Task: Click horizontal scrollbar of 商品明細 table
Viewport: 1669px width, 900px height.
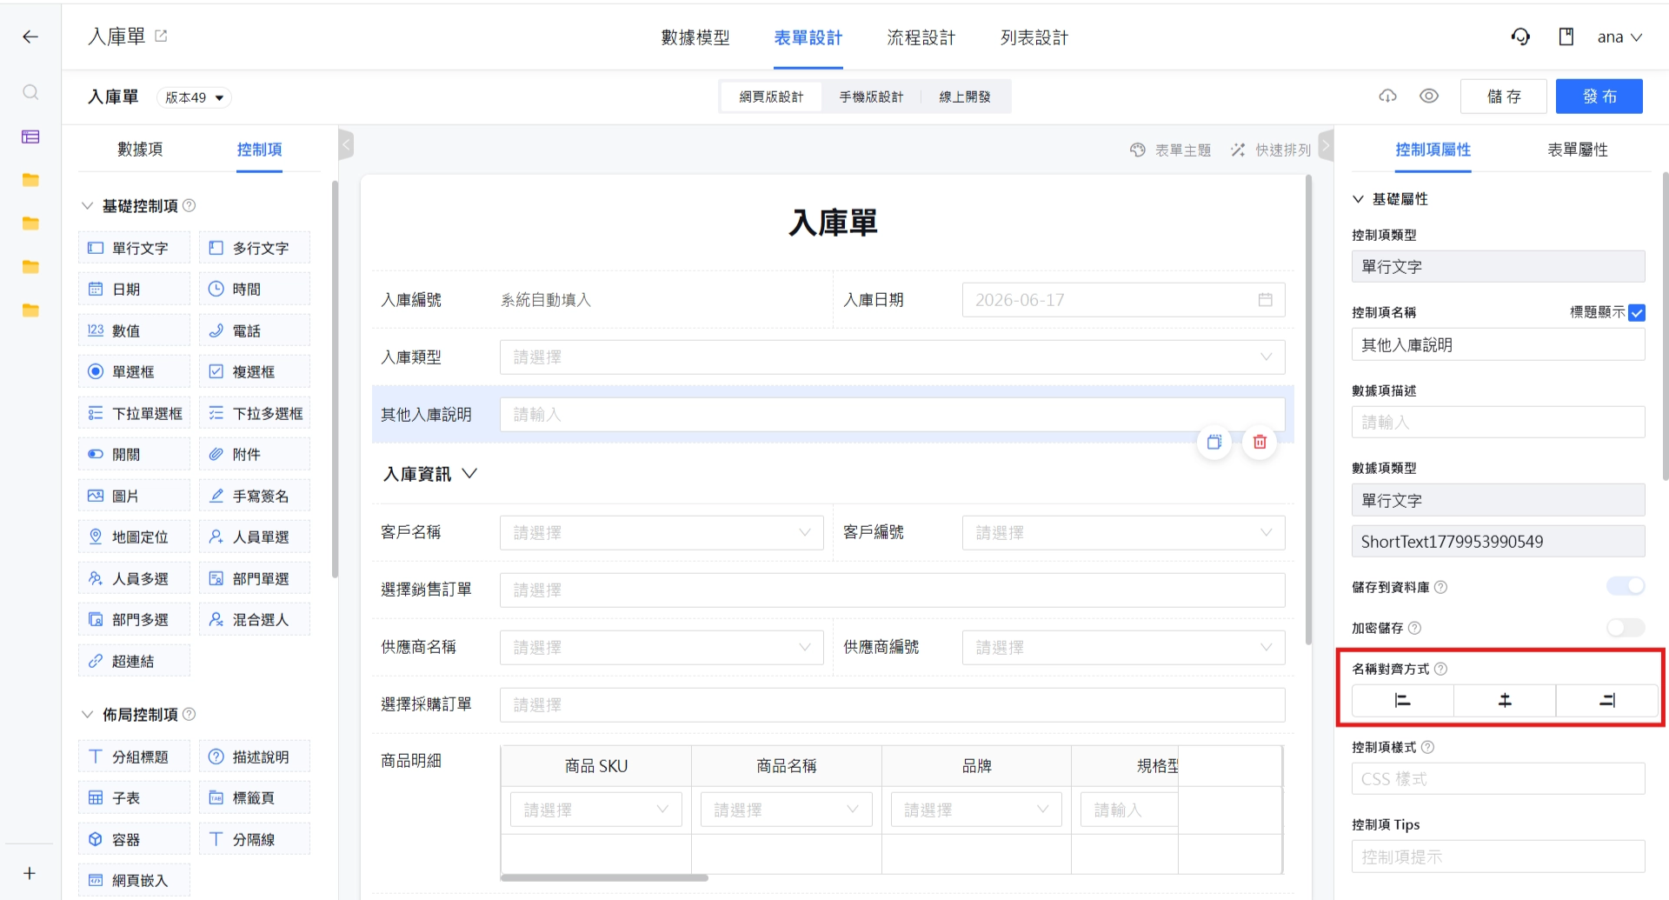Action: pos(605,877)
